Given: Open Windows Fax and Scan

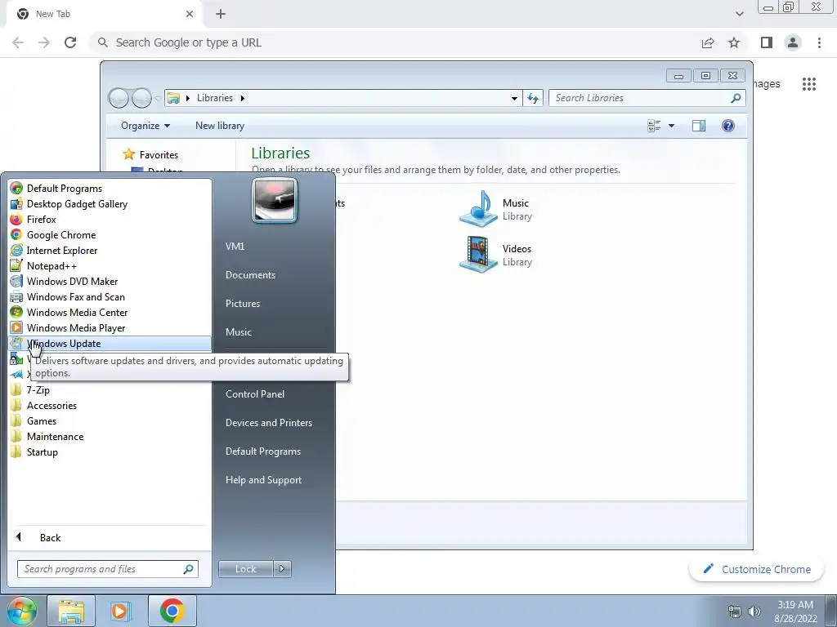Looking at the screenshot, I should tap(76, 296).
